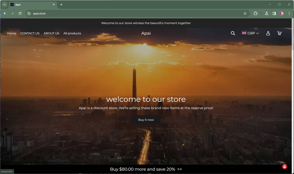Reload the page

(20, 13)
